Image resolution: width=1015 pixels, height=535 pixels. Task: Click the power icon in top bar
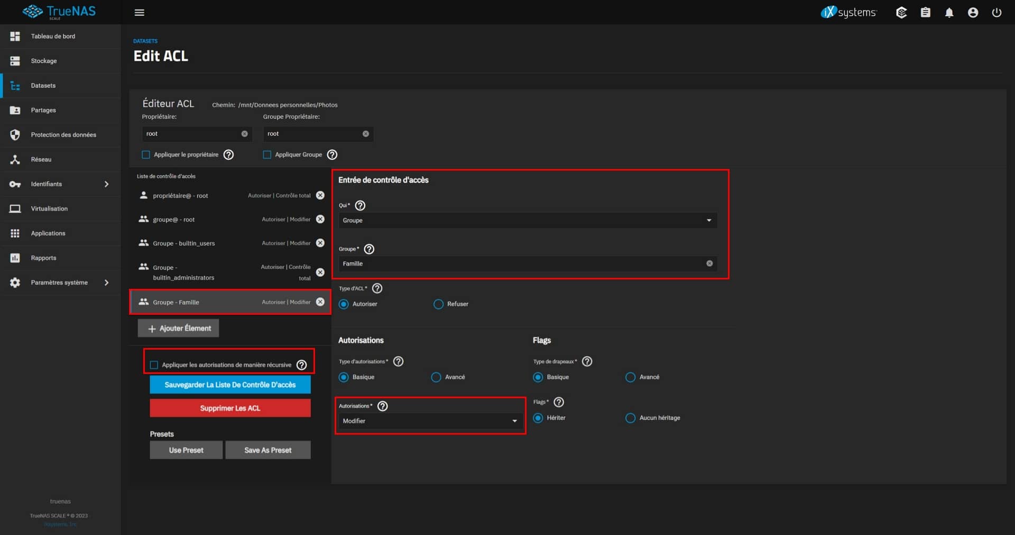point(996,13)
